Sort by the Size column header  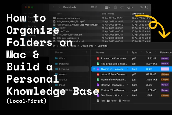coord(148,52)
